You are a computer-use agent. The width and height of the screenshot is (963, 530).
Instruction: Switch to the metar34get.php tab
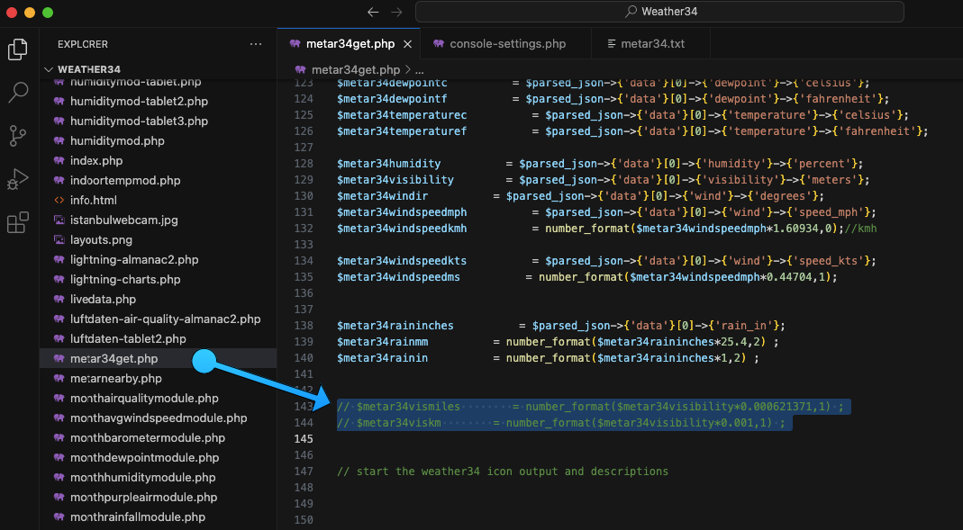click(x=350, y=43)
